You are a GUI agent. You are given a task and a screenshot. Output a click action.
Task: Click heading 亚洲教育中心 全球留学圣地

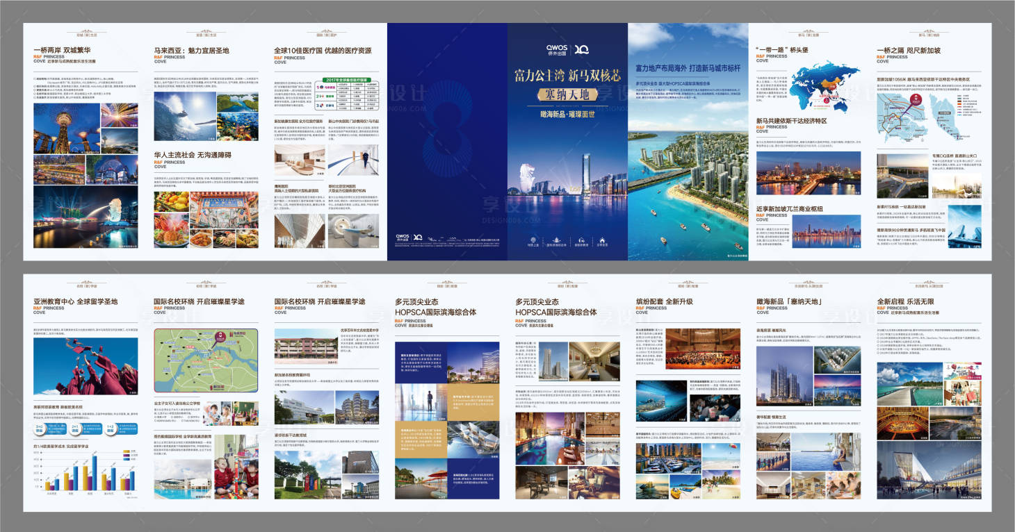coord(75,301)
